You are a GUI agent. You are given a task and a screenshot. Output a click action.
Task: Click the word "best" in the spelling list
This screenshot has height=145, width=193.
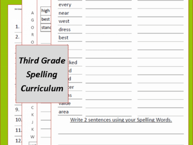(64, 37)
